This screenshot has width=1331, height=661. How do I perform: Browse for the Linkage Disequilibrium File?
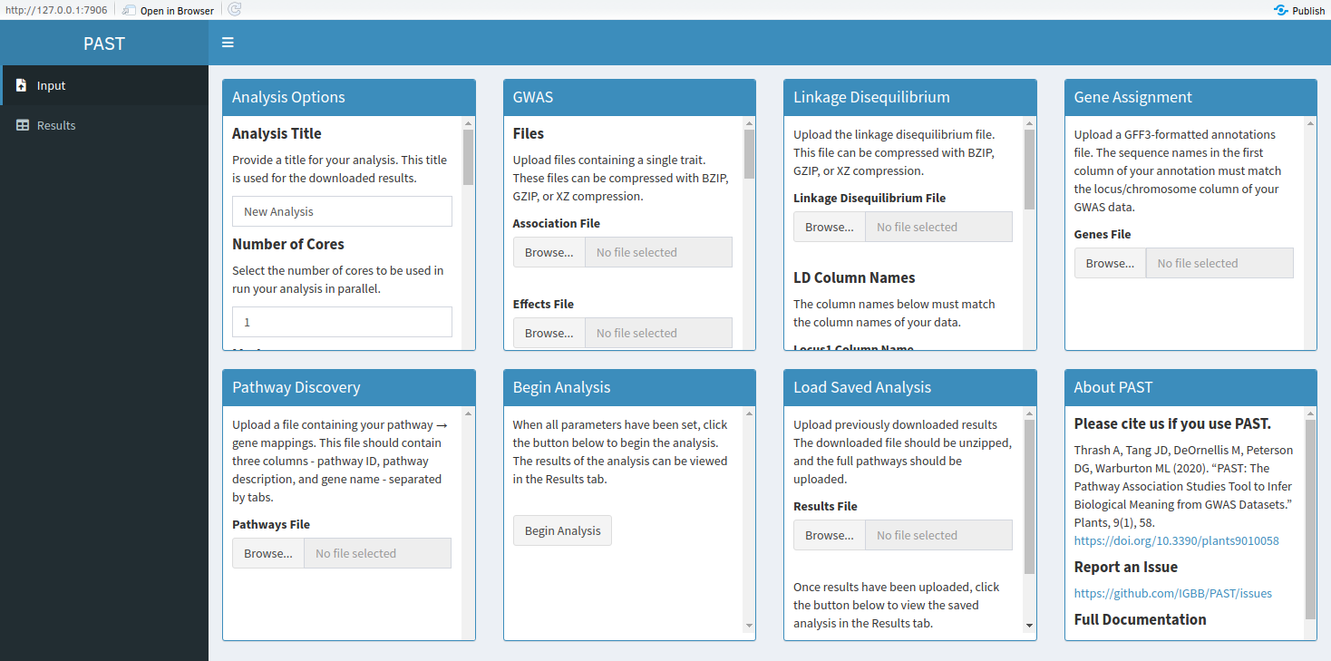pyautogui.click(x=830, y=227)
